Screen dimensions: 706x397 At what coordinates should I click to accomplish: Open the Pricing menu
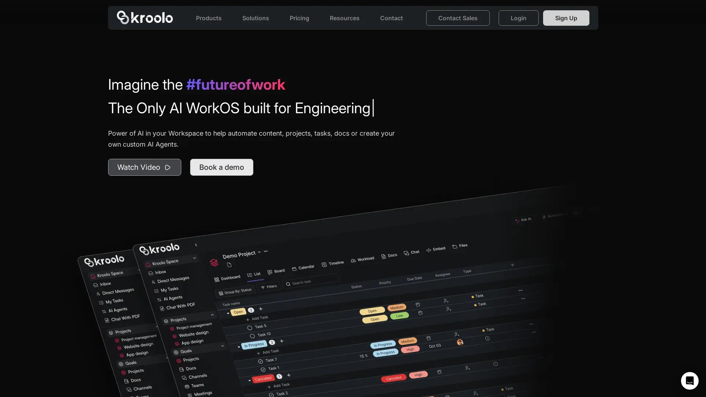pyautogui.click(x=299, y=18)
